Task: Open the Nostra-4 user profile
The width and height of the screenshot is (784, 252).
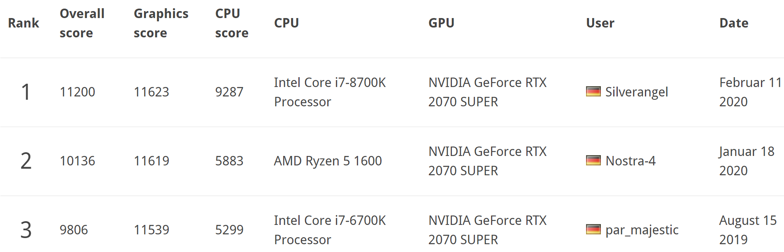Action: pos(630,161)
